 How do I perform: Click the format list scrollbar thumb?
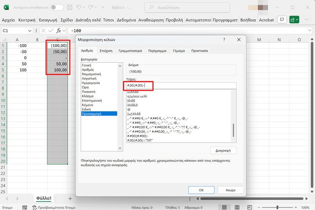233,131
